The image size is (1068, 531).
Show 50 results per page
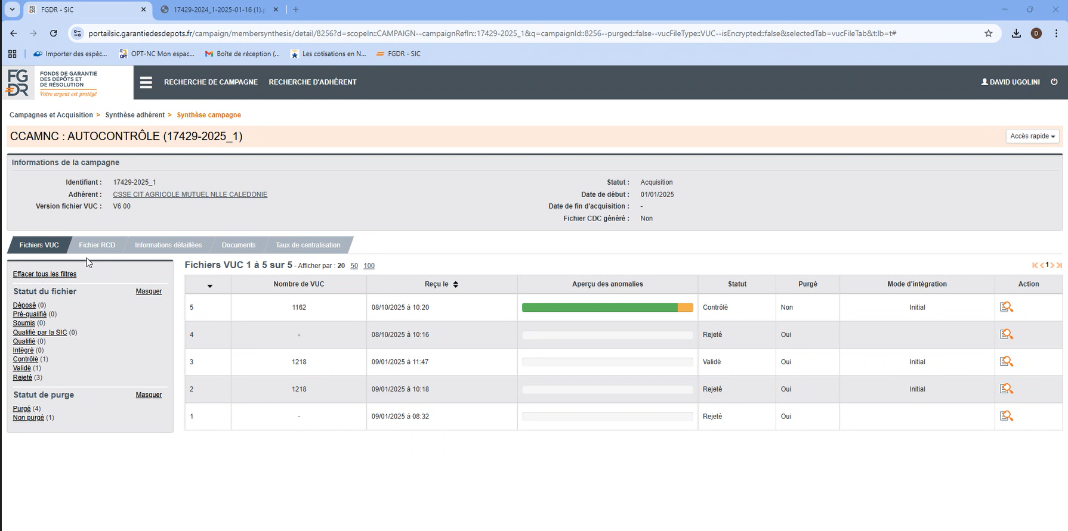(354, 266)
